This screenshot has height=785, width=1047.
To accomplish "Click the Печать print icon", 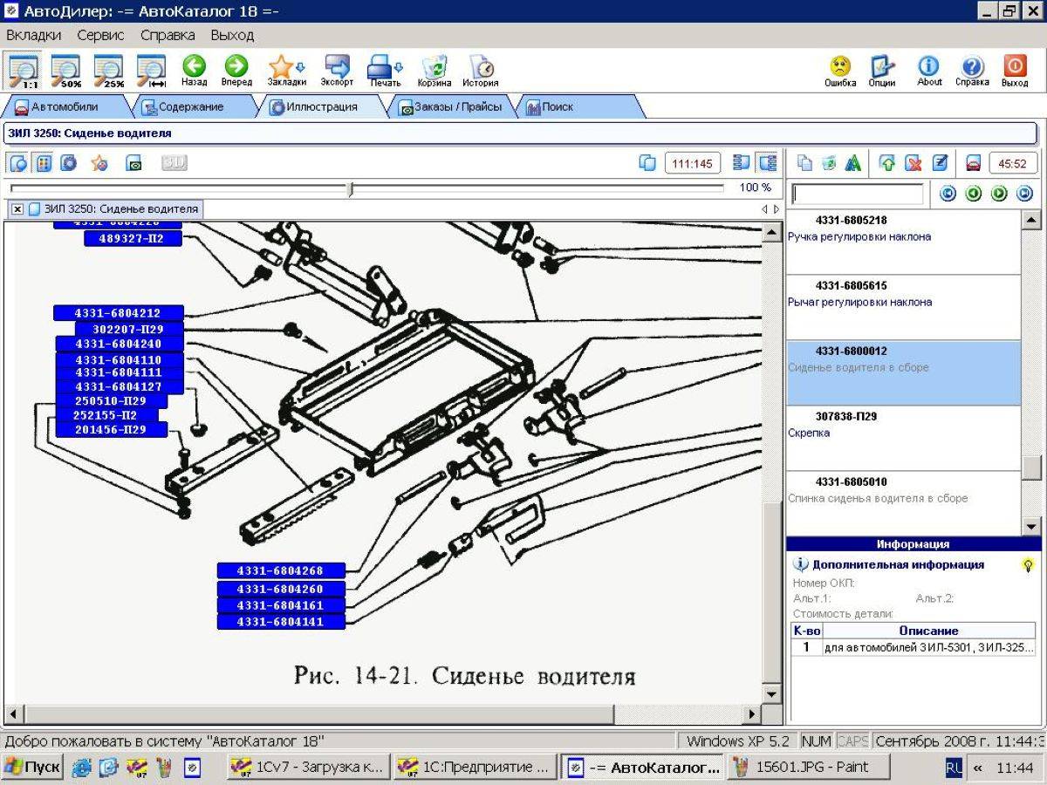I will coord(385,70).
